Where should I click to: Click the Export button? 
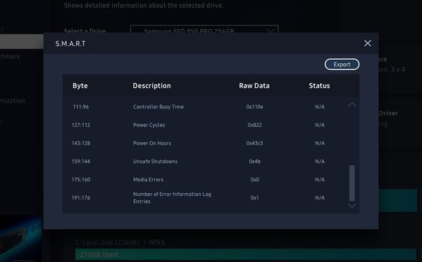click(342, 65)
